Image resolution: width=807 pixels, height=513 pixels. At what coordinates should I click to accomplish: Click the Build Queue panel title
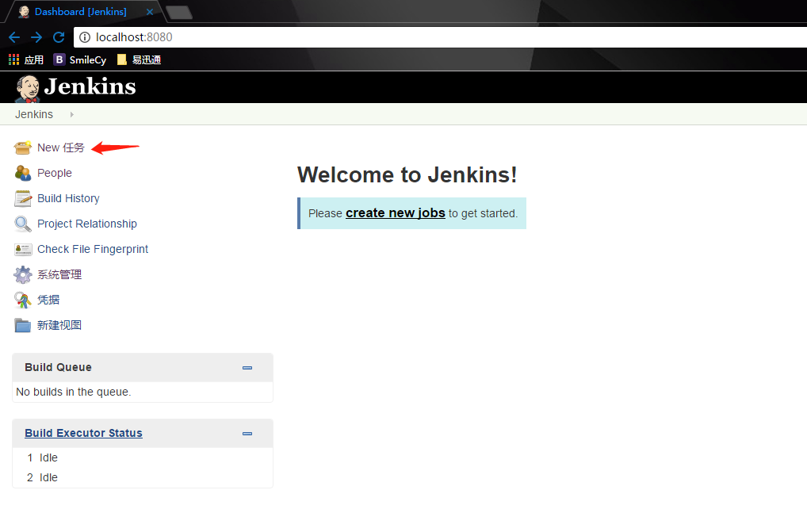(x=58, y=367)
